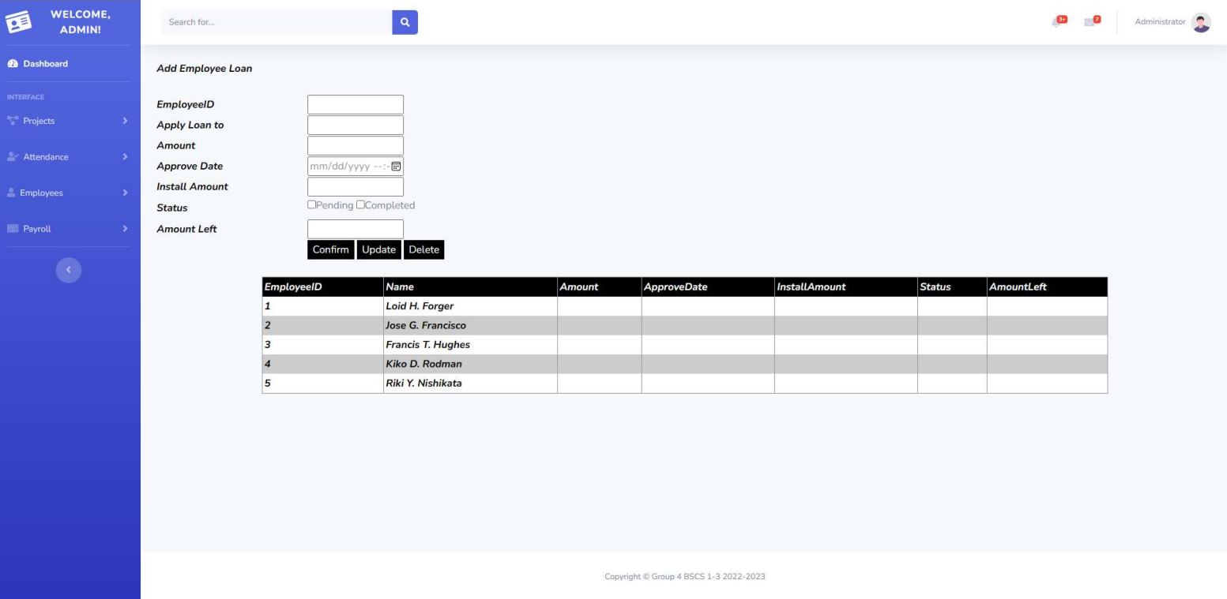The image size is (1227, 599).
Task: Open calendar picker in Approve Date
Action: (x=397, y=167)
